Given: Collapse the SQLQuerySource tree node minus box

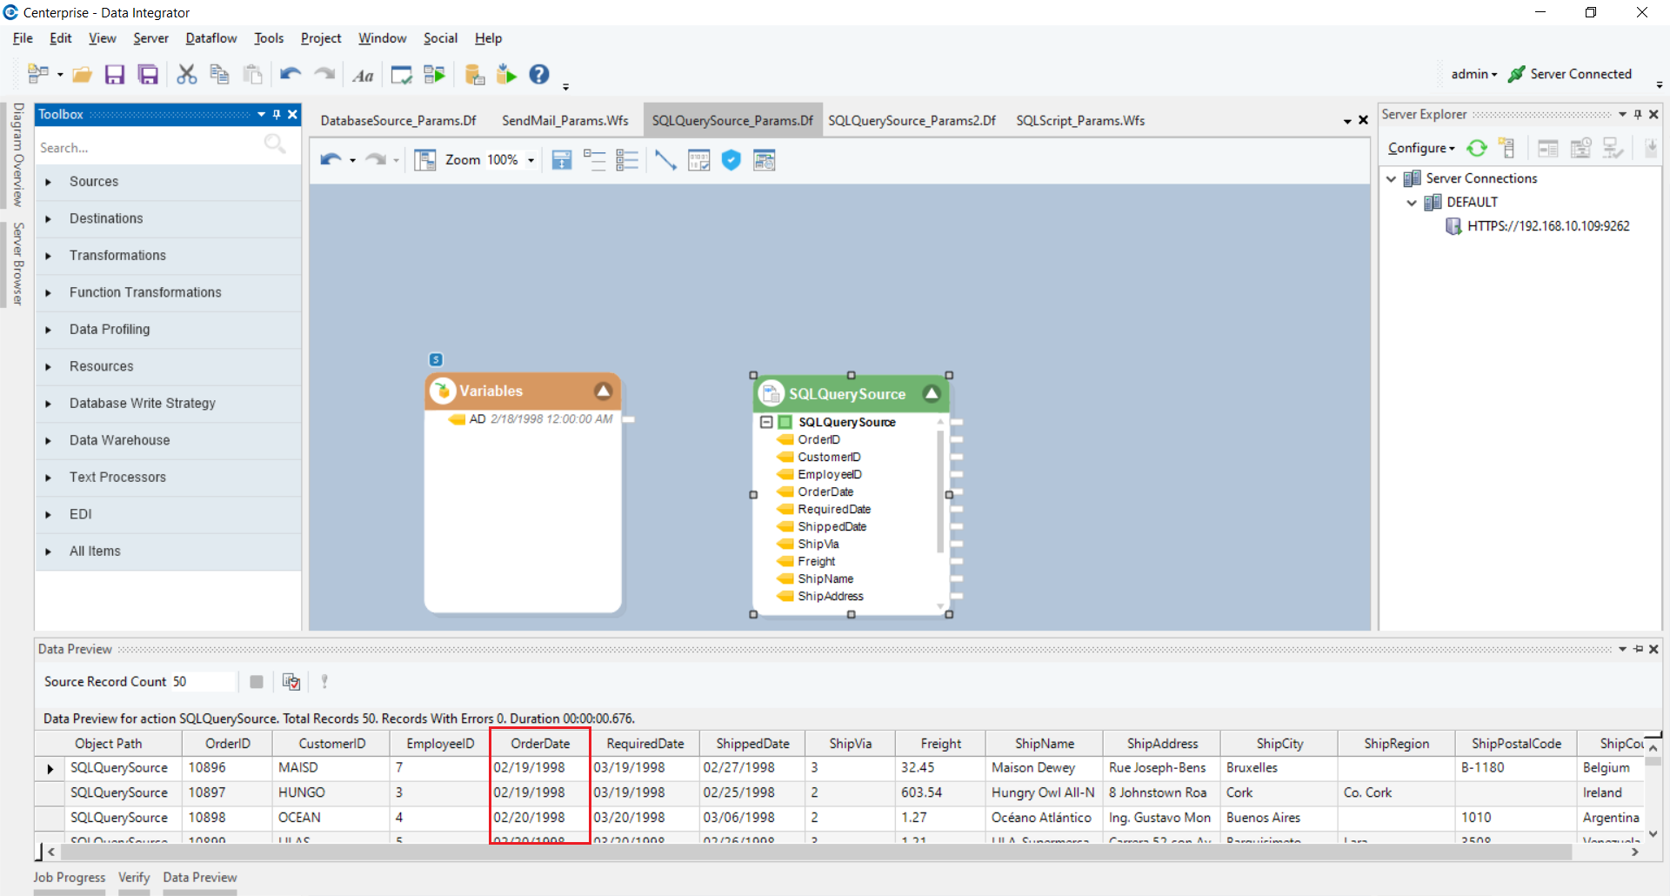Looking at the screenshot, I should click(x=766, y=422).
